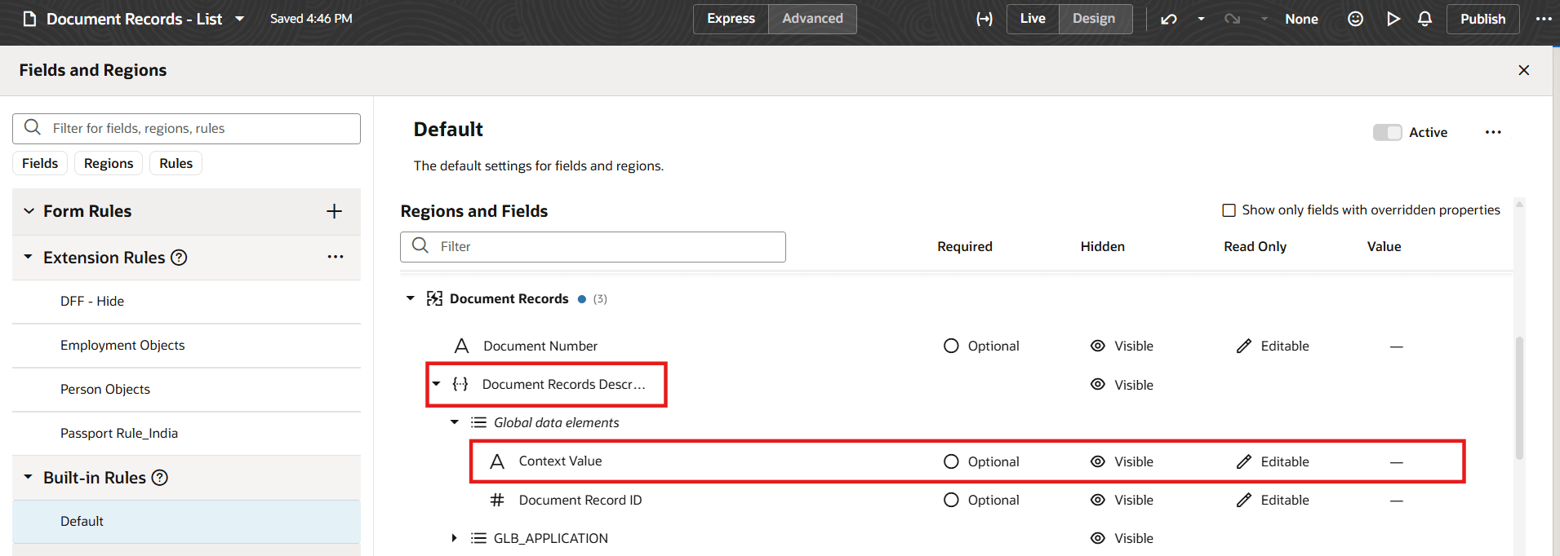Open the notifications bell

click(x=1424, y=19)
